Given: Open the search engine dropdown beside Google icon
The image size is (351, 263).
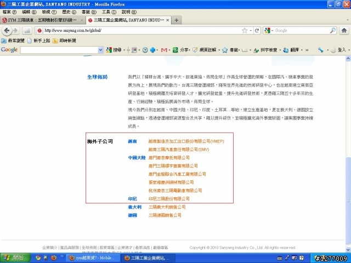Looking at the screenshot, I should point(273,31).
